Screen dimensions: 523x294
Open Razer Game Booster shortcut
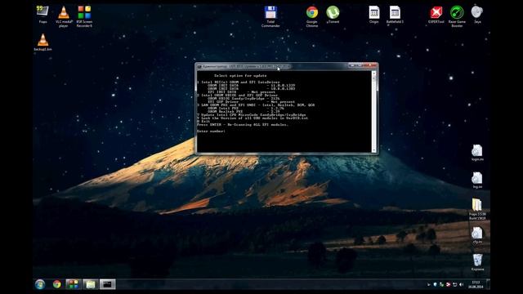(457, 16)
